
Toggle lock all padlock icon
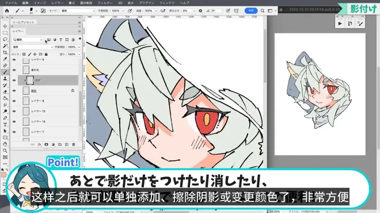[46, 55]
